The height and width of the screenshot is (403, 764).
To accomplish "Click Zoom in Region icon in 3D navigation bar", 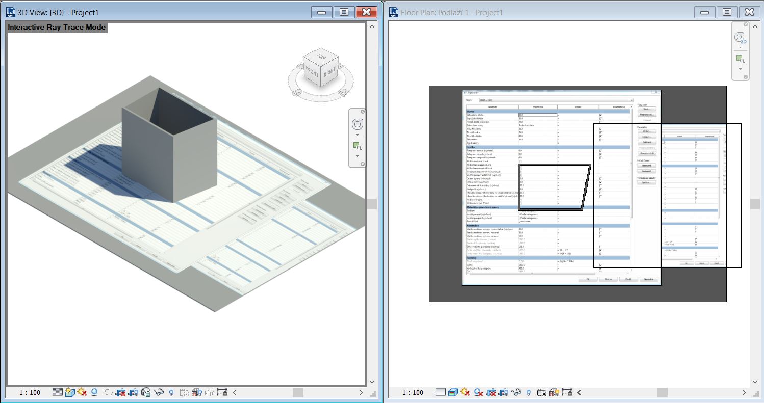I will point(358,147).
